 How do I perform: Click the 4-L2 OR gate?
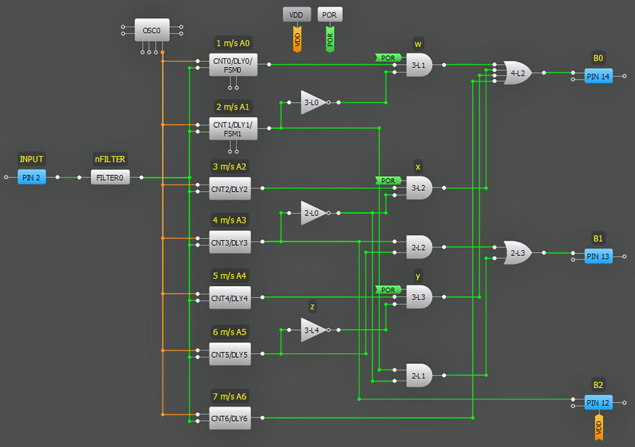(x=517, y=73)
